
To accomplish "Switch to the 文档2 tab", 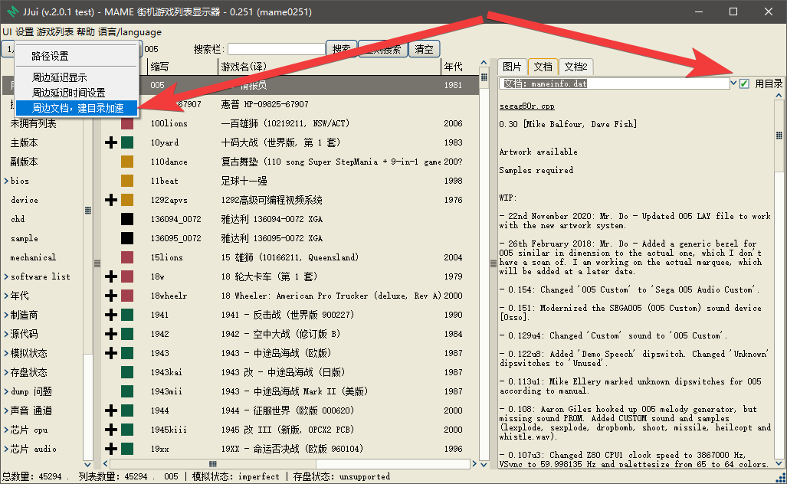I will coord(575,67).
